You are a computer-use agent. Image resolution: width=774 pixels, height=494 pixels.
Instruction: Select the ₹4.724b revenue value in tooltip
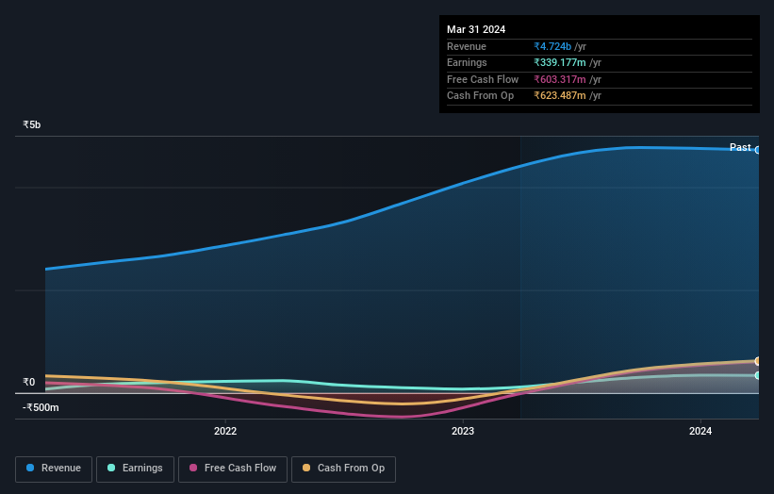[552, 46]
